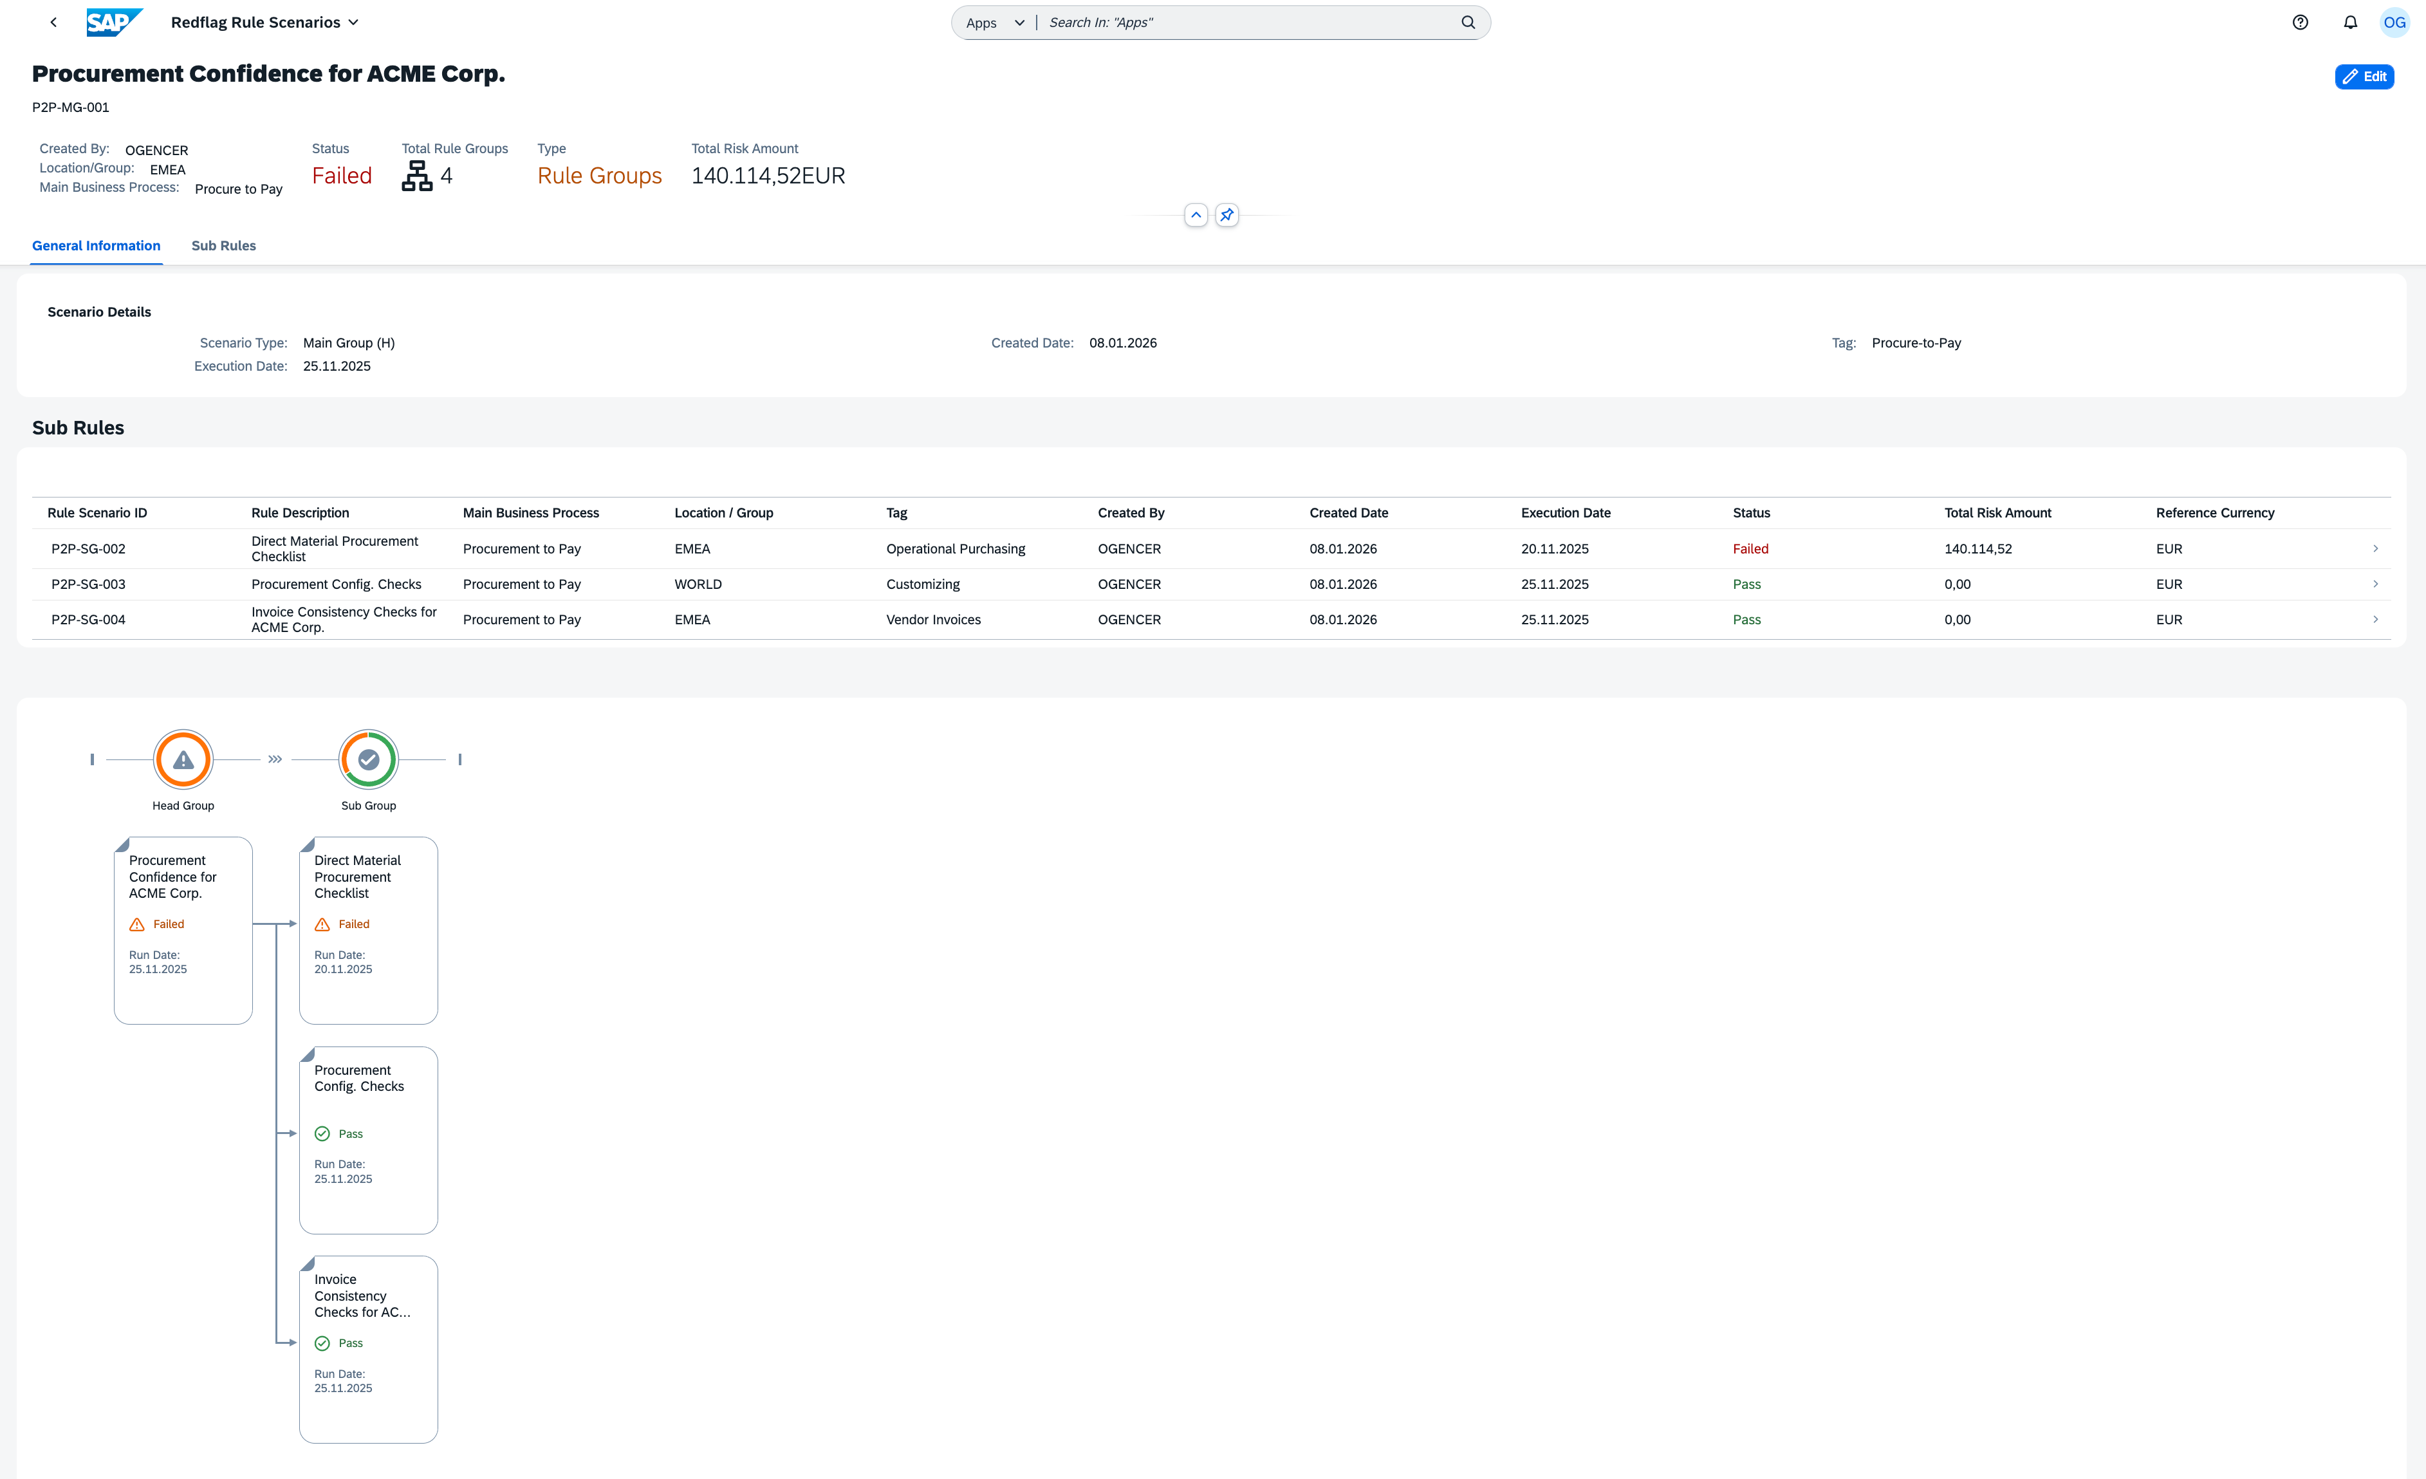The height and width of the screenshot is (1479, 2426).
Task: Click the Tag column header
Action: 897,513
